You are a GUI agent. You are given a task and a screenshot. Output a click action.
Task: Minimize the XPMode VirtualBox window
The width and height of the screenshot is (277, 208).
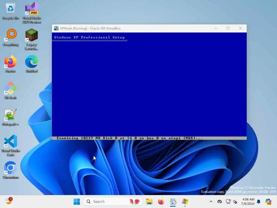point(216,28)
